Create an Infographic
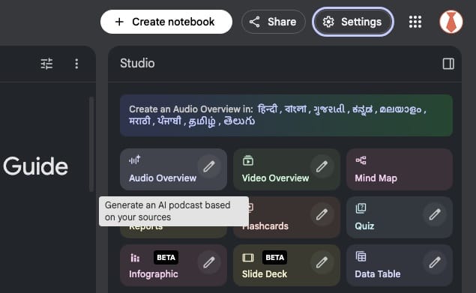The image size is (476, 293). [173, 265]
